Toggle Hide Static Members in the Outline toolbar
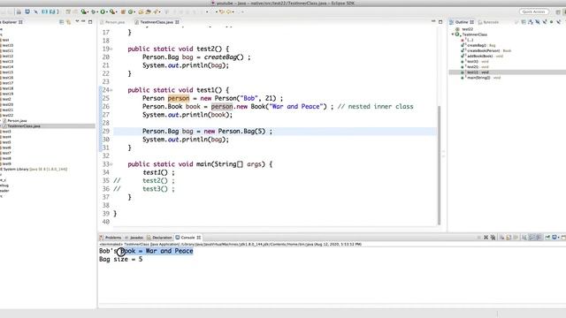The image size is (566, 318). pyautogui.click(x=545, y=22)
